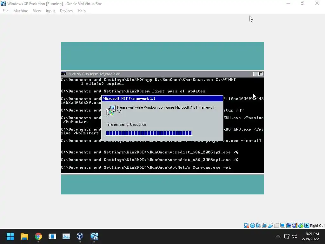Minimize the VirtualBox window
Viewport: 325px width, 244px height.
point(288,3)
